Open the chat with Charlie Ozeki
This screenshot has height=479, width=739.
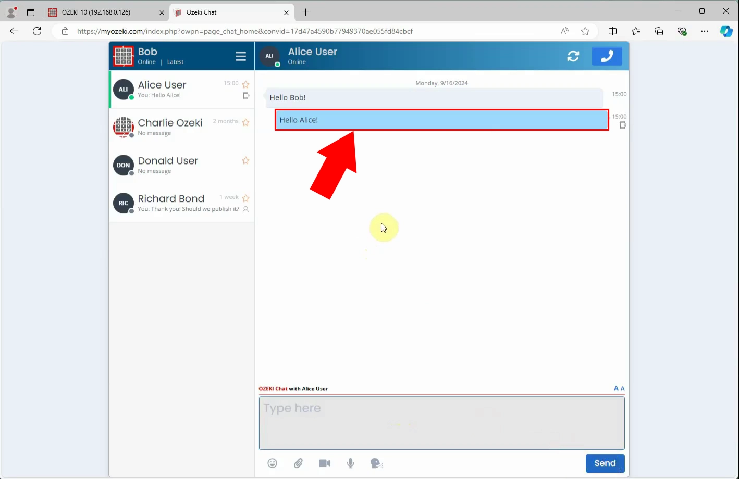(x=182, y=127)
